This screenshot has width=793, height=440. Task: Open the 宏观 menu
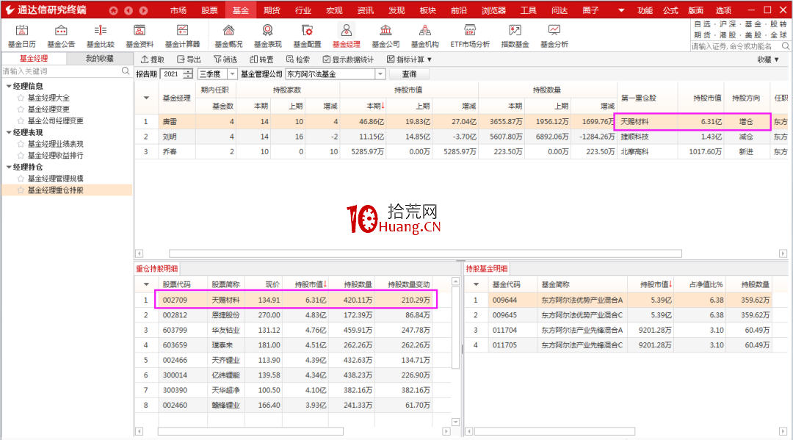pyautogui.click(x=334, y=10)
